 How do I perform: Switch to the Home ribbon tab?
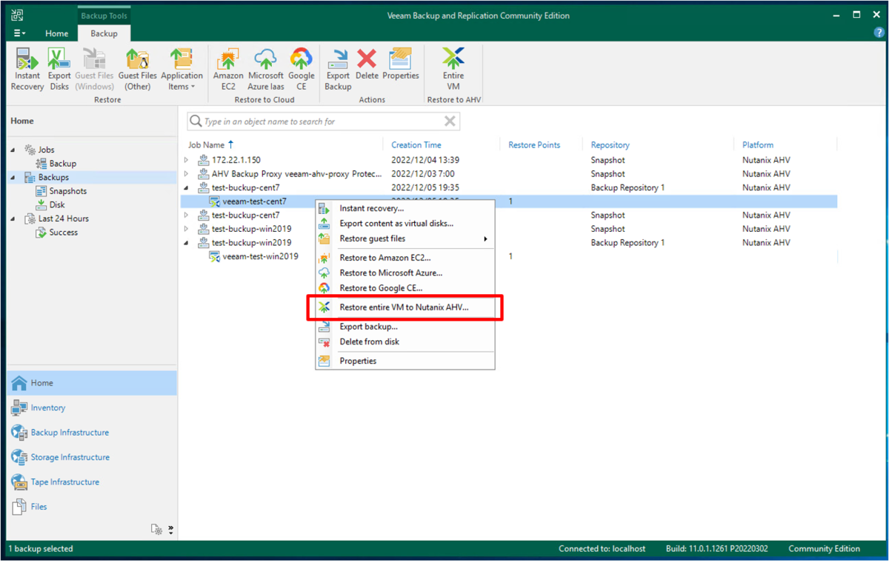click(56, 33)
